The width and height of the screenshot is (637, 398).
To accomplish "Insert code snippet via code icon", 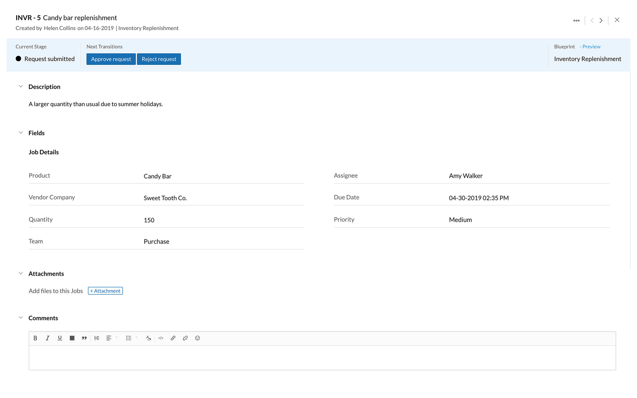I will tap(161, 338).
